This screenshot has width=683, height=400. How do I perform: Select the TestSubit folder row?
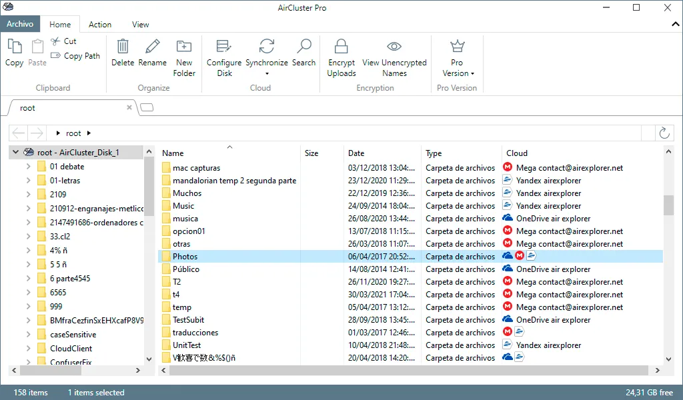tap(410, 320)
